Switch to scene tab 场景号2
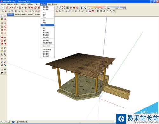The width and height of the screenshot is (159, 124). click(x=17, y=14)
